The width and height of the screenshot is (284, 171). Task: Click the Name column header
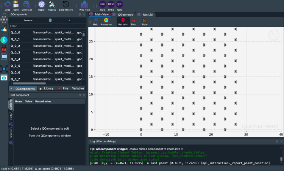click(19, 102)
